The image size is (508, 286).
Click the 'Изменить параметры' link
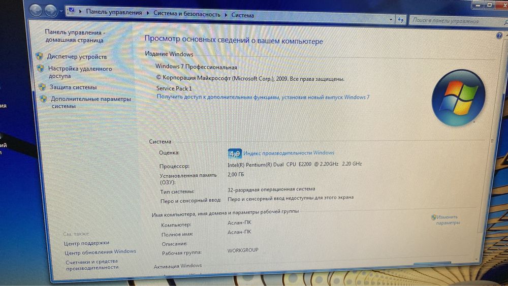[448, 220]
